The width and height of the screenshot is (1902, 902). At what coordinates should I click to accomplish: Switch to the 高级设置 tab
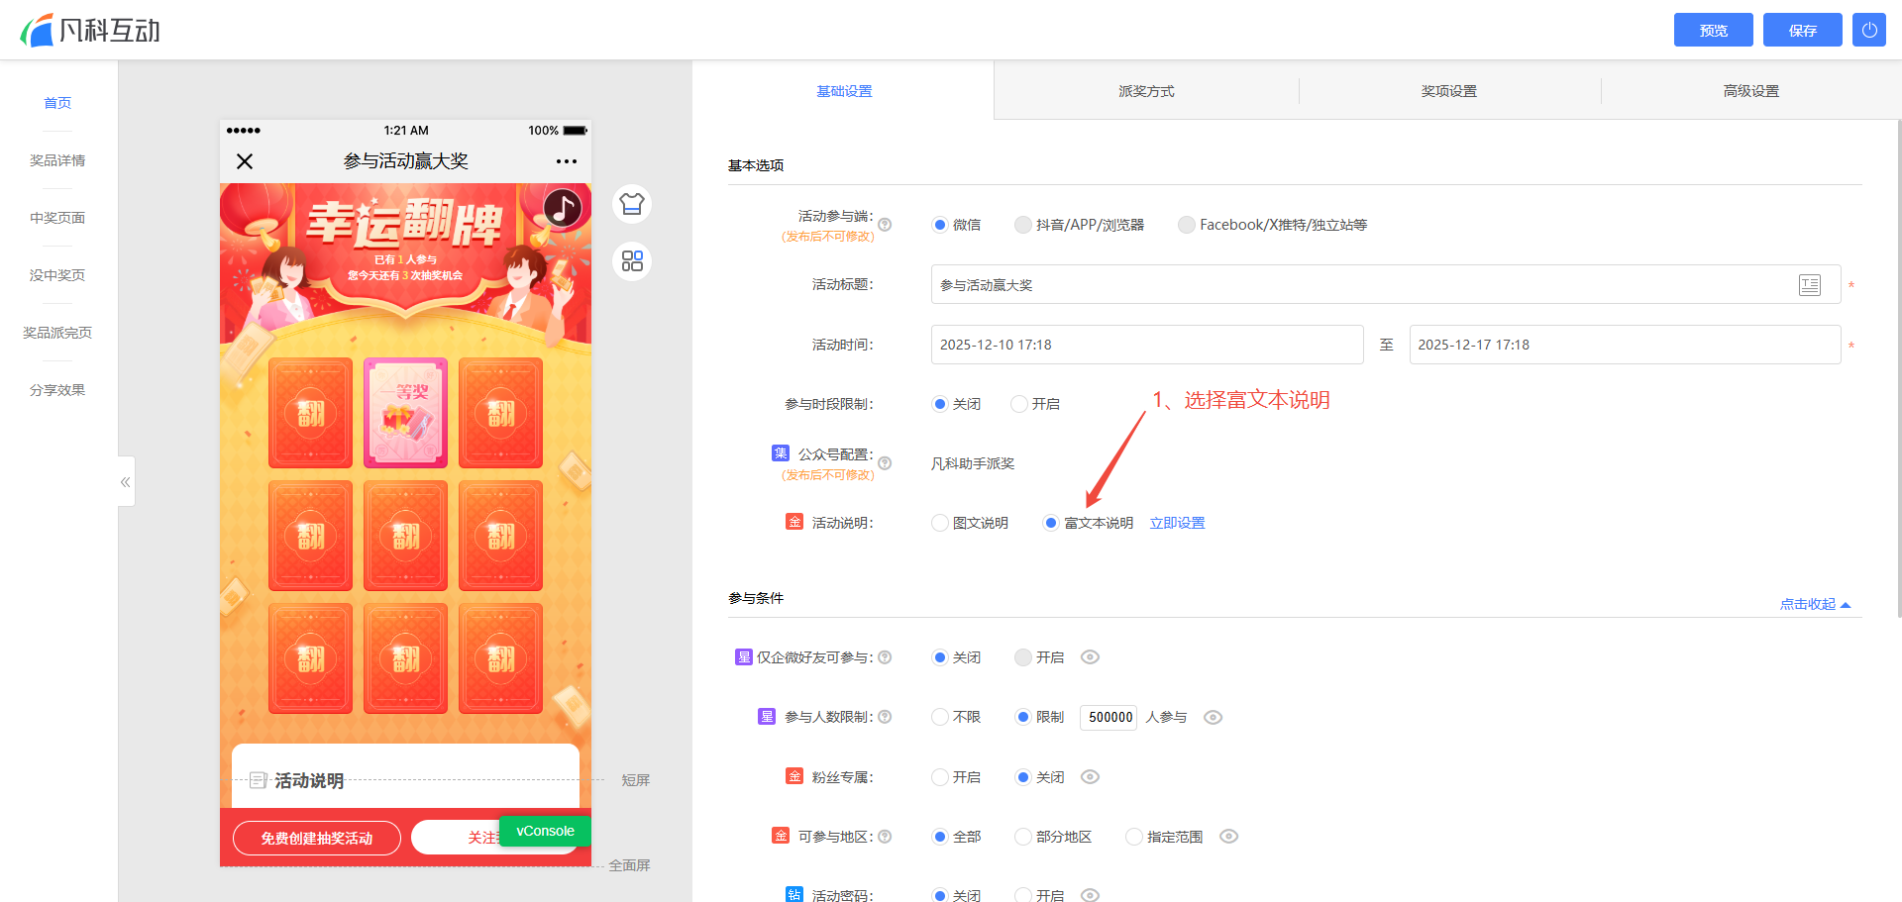click(1751, 91)
